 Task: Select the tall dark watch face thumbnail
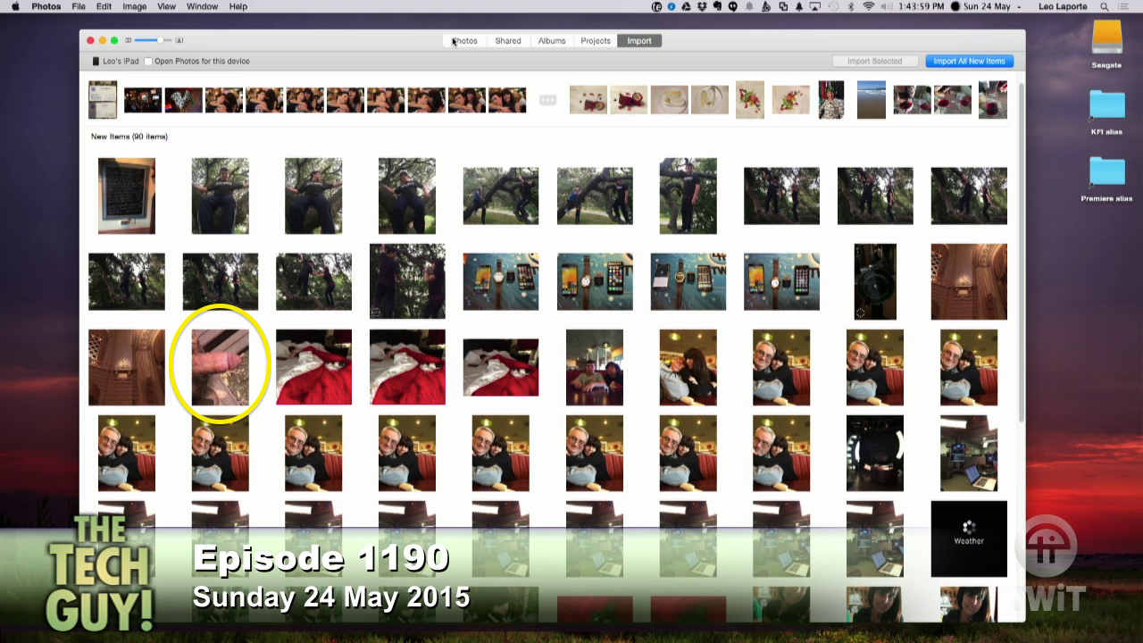tap(875, 281)
